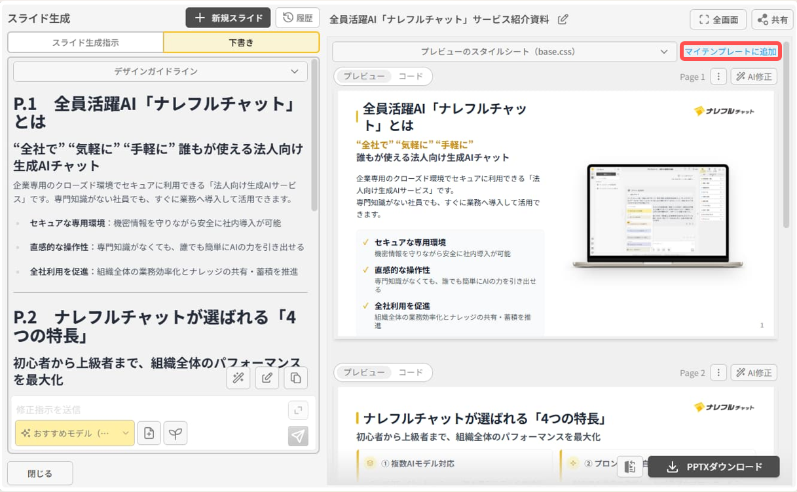Click slide 1 subtitle 誰もが使える法人向け生成AIチャット
797x492 pixels.
click(433, 158)
